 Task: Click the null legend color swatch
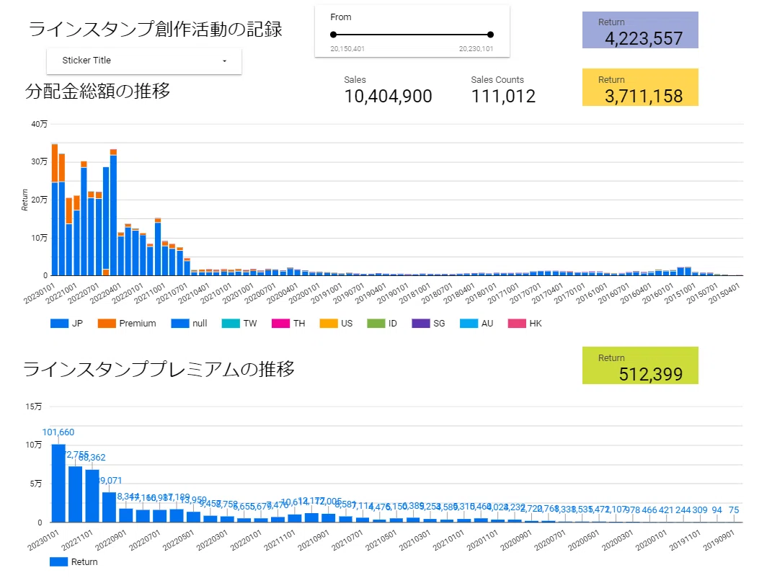tap(180, 324)
